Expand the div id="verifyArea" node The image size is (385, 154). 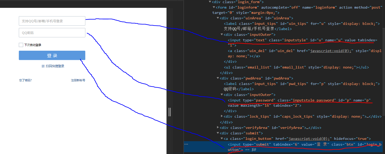(x=218, y=127)
